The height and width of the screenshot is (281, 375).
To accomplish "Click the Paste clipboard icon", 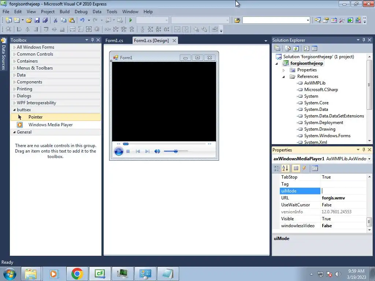I will tap(71, 20).
